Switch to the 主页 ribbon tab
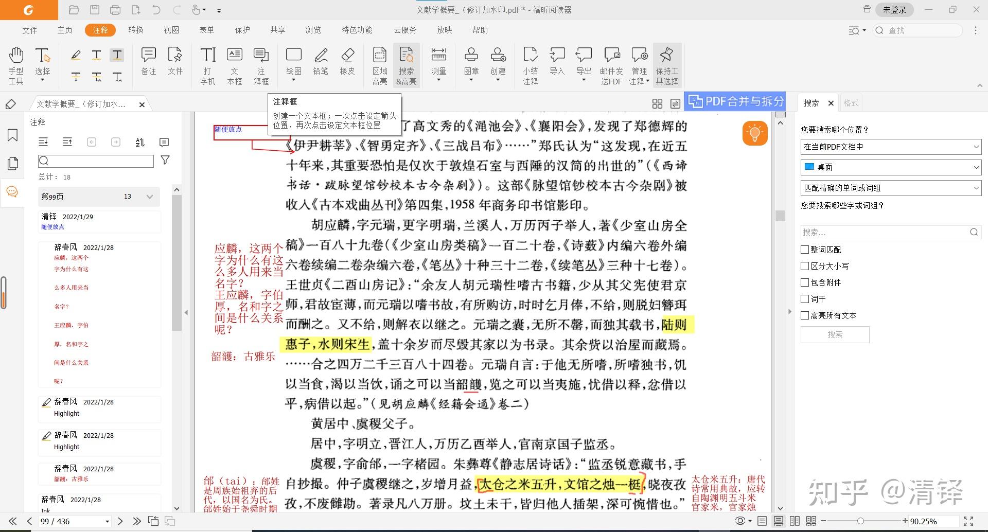Screen dimensions: 988x532 [65, 30]
